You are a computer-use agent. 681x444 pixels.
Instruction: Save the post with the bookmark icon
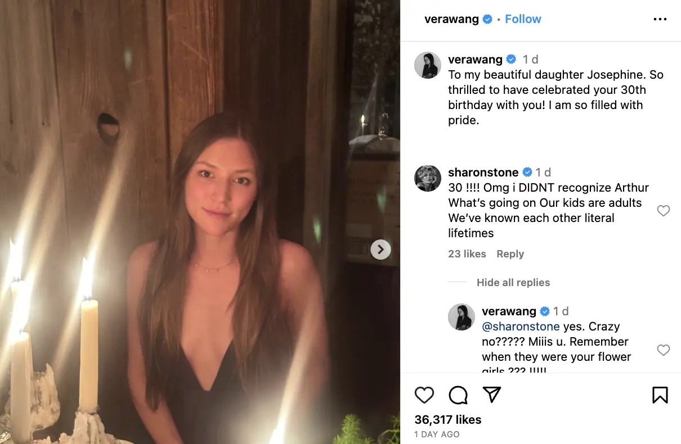[660, 395]
